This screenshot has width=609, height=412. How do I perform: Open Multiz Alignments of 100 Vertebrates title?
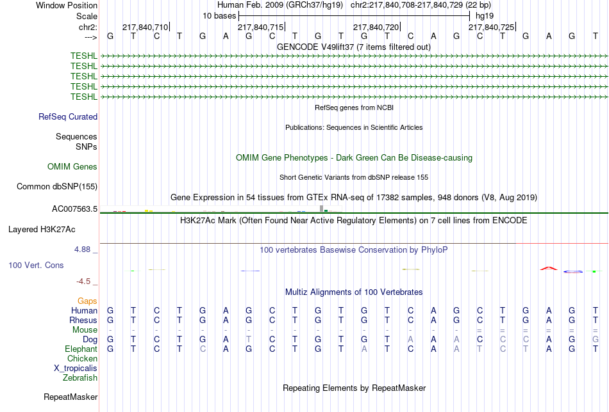click(354, 292)
